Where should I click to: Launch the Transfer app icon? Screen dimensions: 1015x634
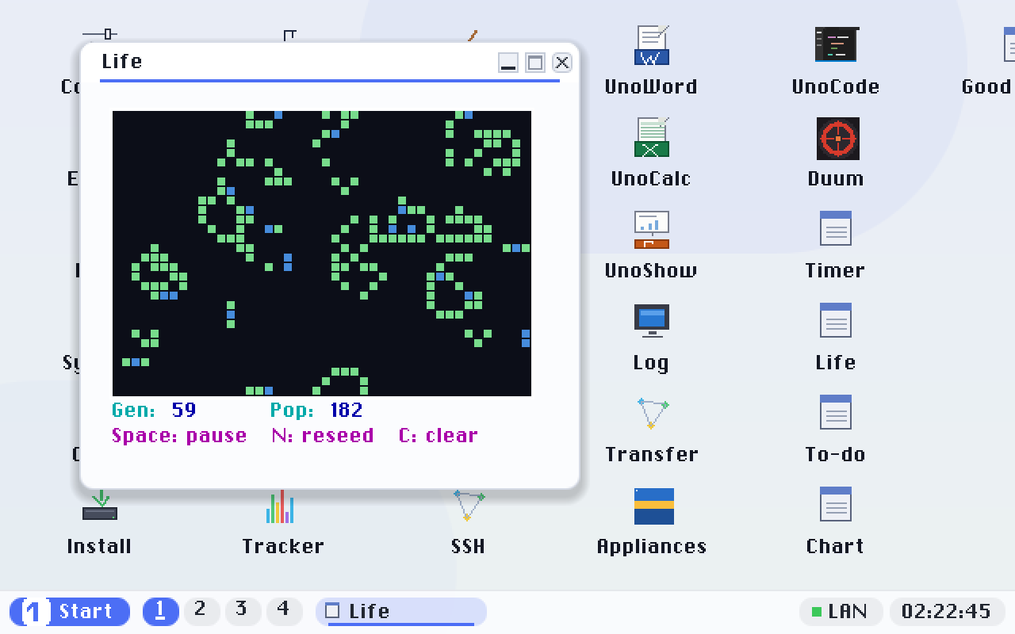coord(651,427)
